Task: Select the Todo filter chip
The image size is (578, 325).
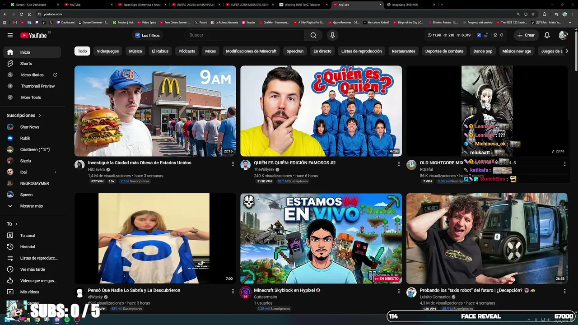Action: click(82, 51)
